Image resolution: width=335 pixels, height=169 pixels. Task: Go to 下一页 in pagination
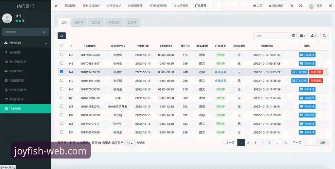[297, 142]
